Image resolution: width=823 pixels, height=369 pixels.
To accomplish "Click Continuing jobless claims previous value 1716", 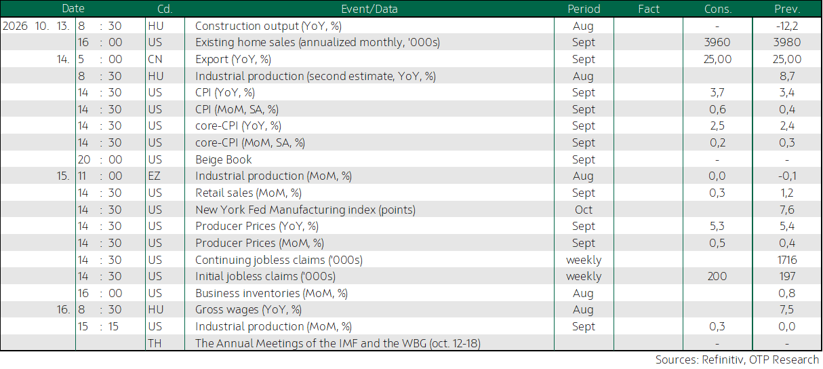I will coord(787,260).
